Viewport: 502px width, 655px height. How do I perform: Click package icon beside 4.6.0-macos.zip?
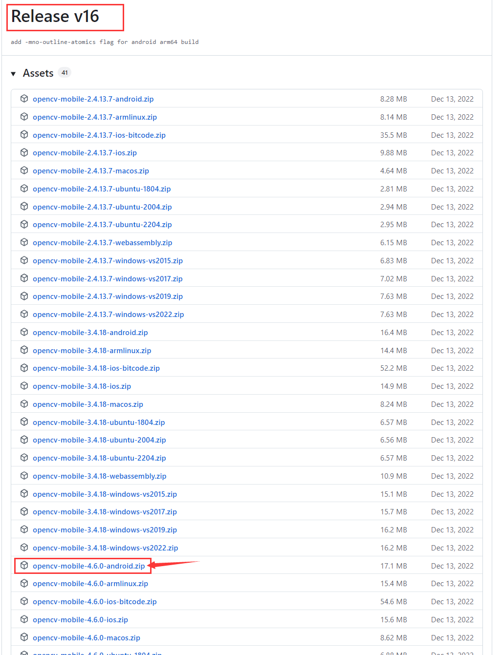[24, 637]
